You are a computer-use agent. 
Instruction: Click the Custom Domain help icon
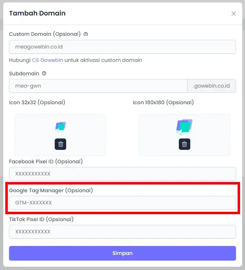click(86, 34)
